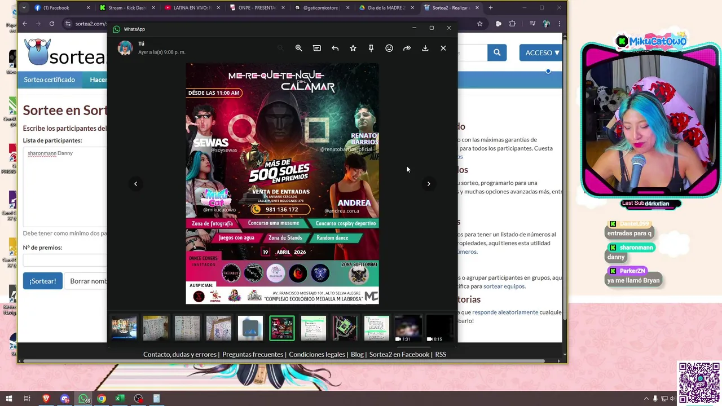Click the ¡Sortear! button
The image size is (722, 406).
click(x=43, y=281)
